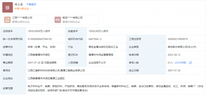
Task: Click the 统一社会信用代码 label
Action: coord(13,39)
